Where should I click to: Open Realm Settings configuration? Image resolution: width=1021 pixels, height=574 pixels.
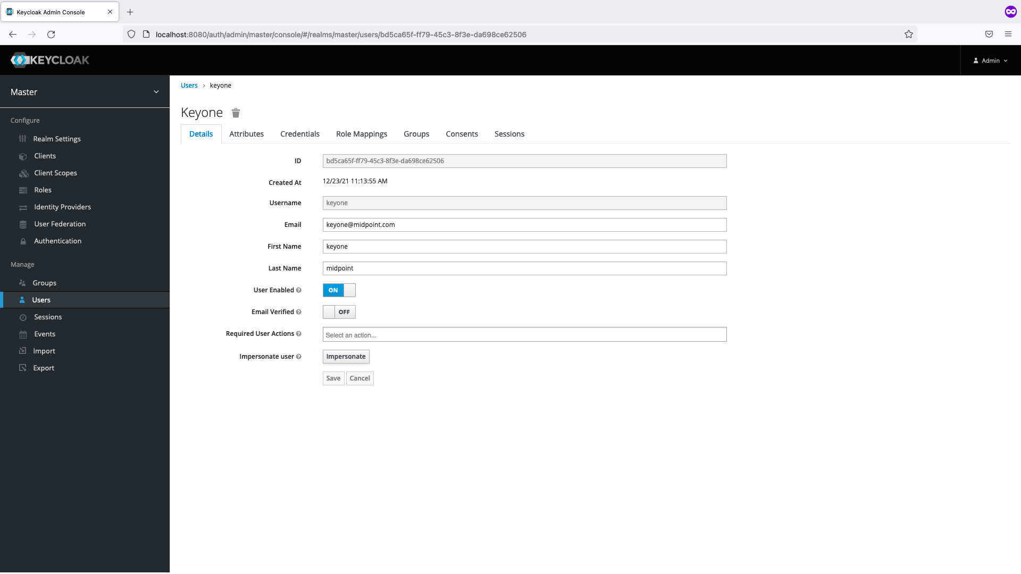click(57, 138)
